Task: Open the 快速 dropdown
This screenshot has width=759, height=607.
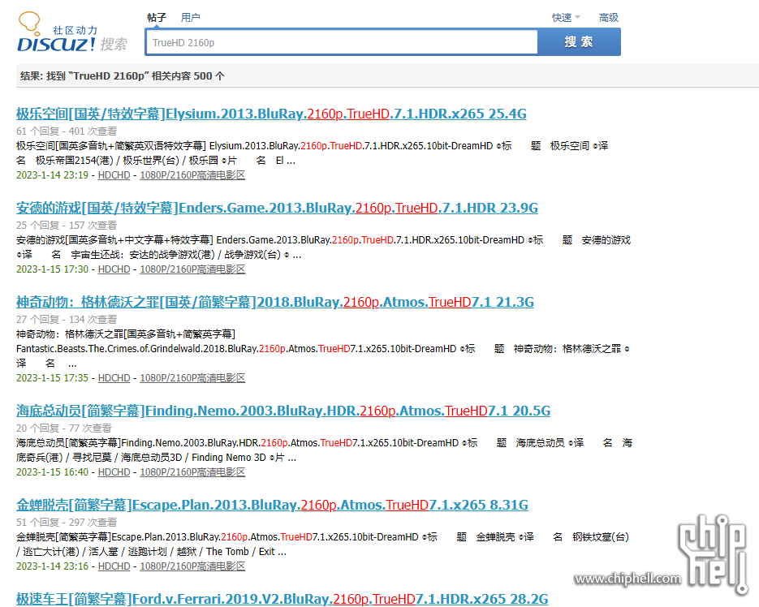Action: click(566, 18)
